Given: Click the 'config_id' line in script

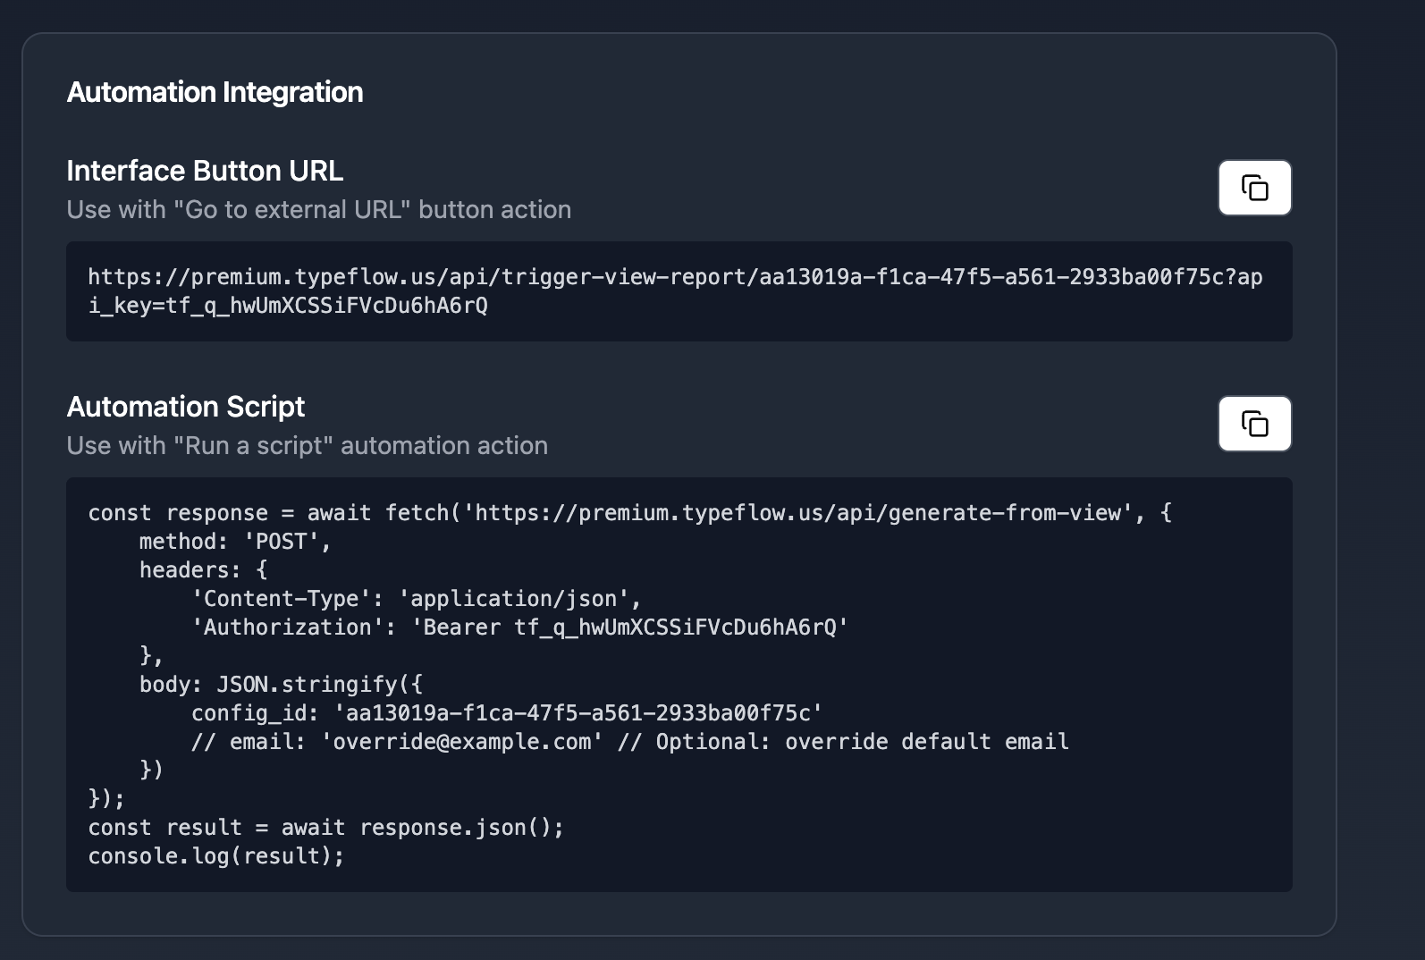Looking at the screenshot, I should [507, 713].
